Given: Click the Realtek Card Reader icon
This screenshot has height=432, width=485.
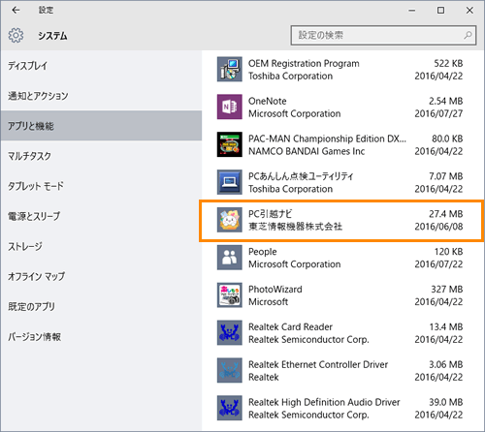Looking at the screenshot, I should [230, 332].
